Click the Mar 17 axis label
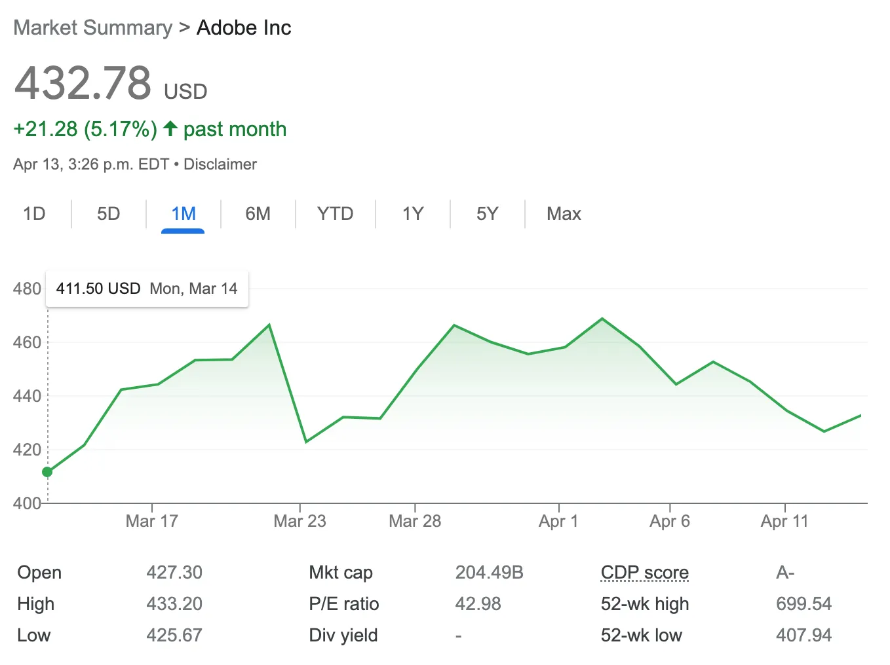890x665 pixels. coord(152,521)
